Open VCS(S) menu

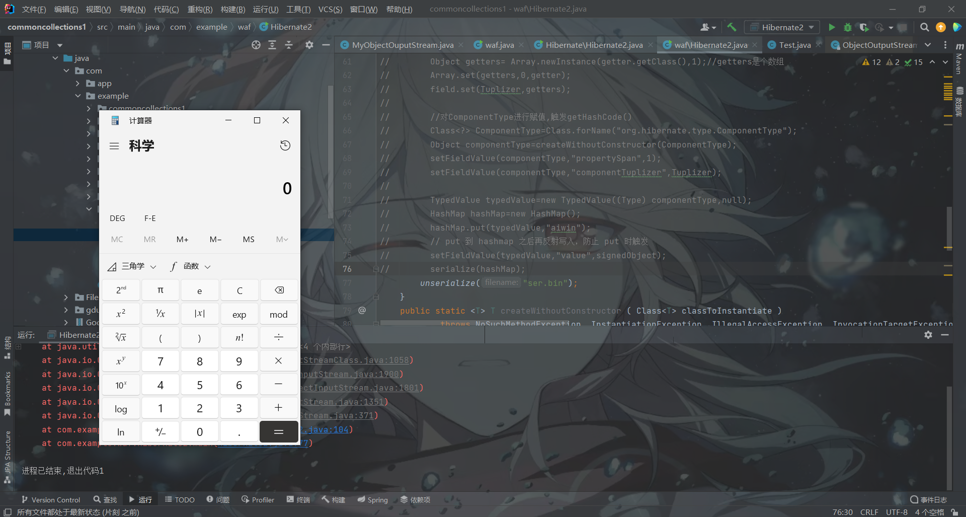pyautogui.click(x=330, y=9)
